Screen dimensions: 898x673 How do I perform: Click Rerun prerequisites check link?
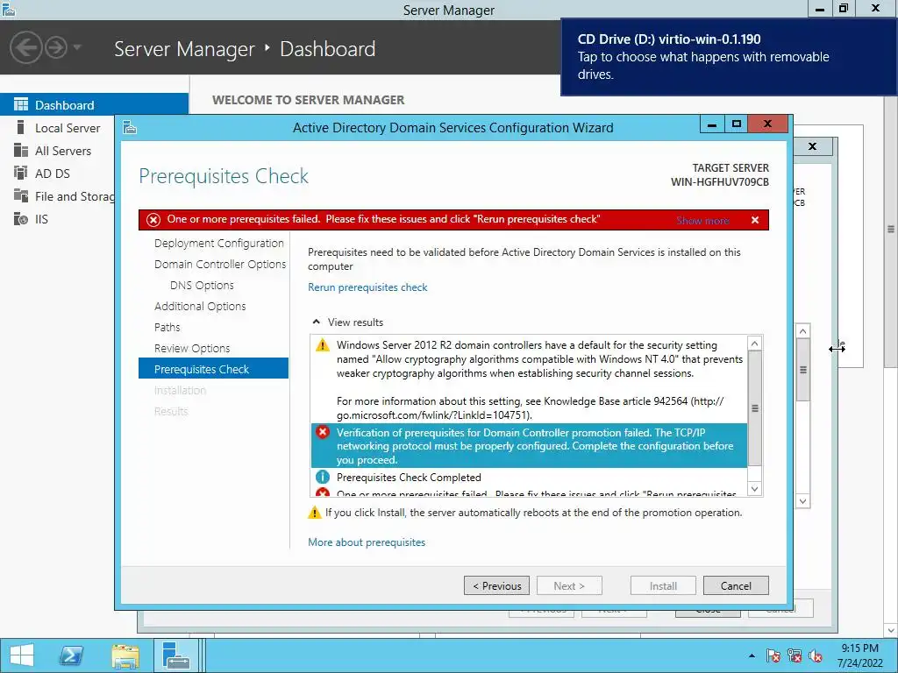tap(367, 287)
